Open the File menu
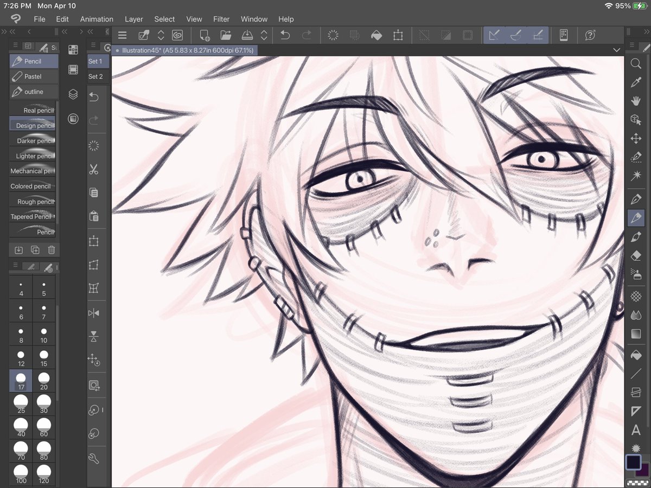The height and width of the screenshot is (488, 651). tap(40, 19)
